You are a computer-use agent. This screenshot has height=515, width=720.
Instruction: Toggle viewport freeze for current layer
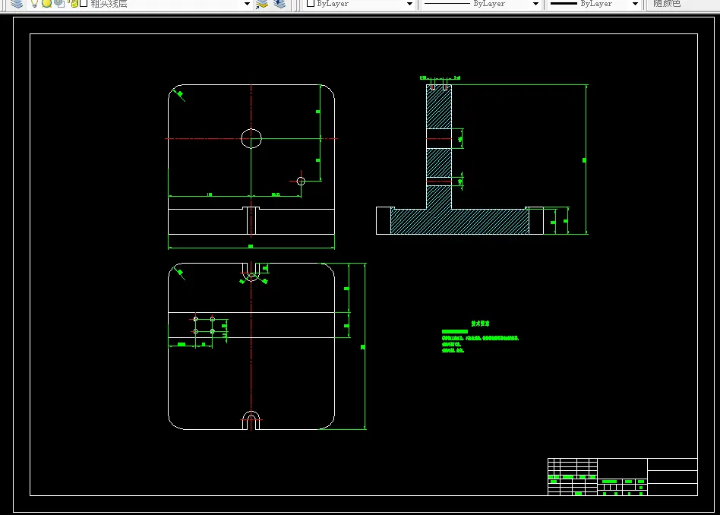59,4
